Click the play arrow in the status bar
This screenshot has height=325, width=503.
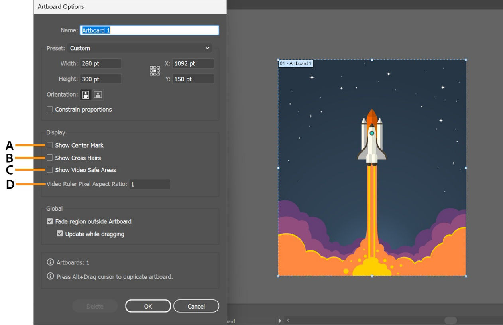pos(279,320)
